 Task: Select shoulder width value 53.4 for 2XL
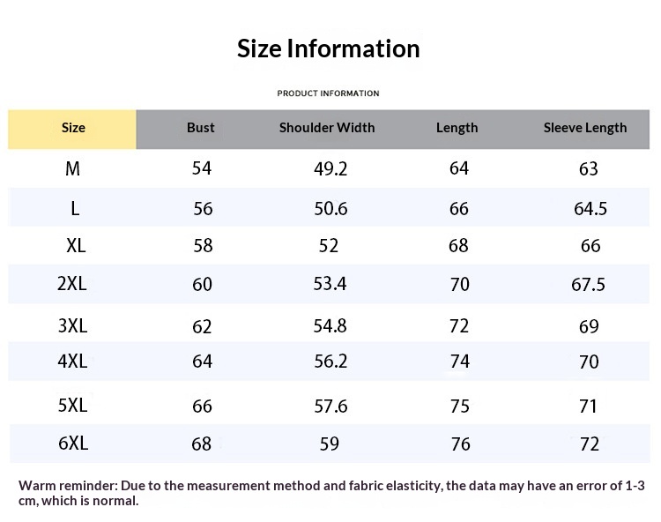(x=330, y=284)
